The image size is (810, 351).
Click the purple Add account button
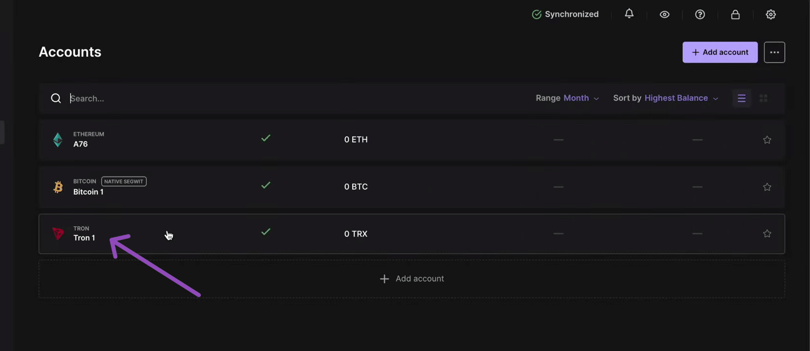click(x=720, y=52)
